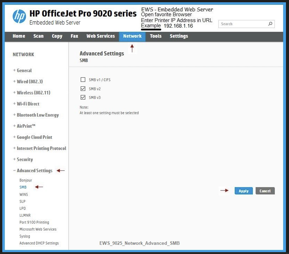Open the Tools tab

[156, 36]
